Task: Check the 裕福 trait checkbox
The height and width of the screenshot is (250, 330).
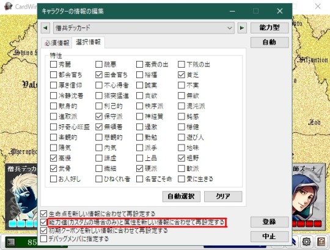Action: [x=139, y=75]
